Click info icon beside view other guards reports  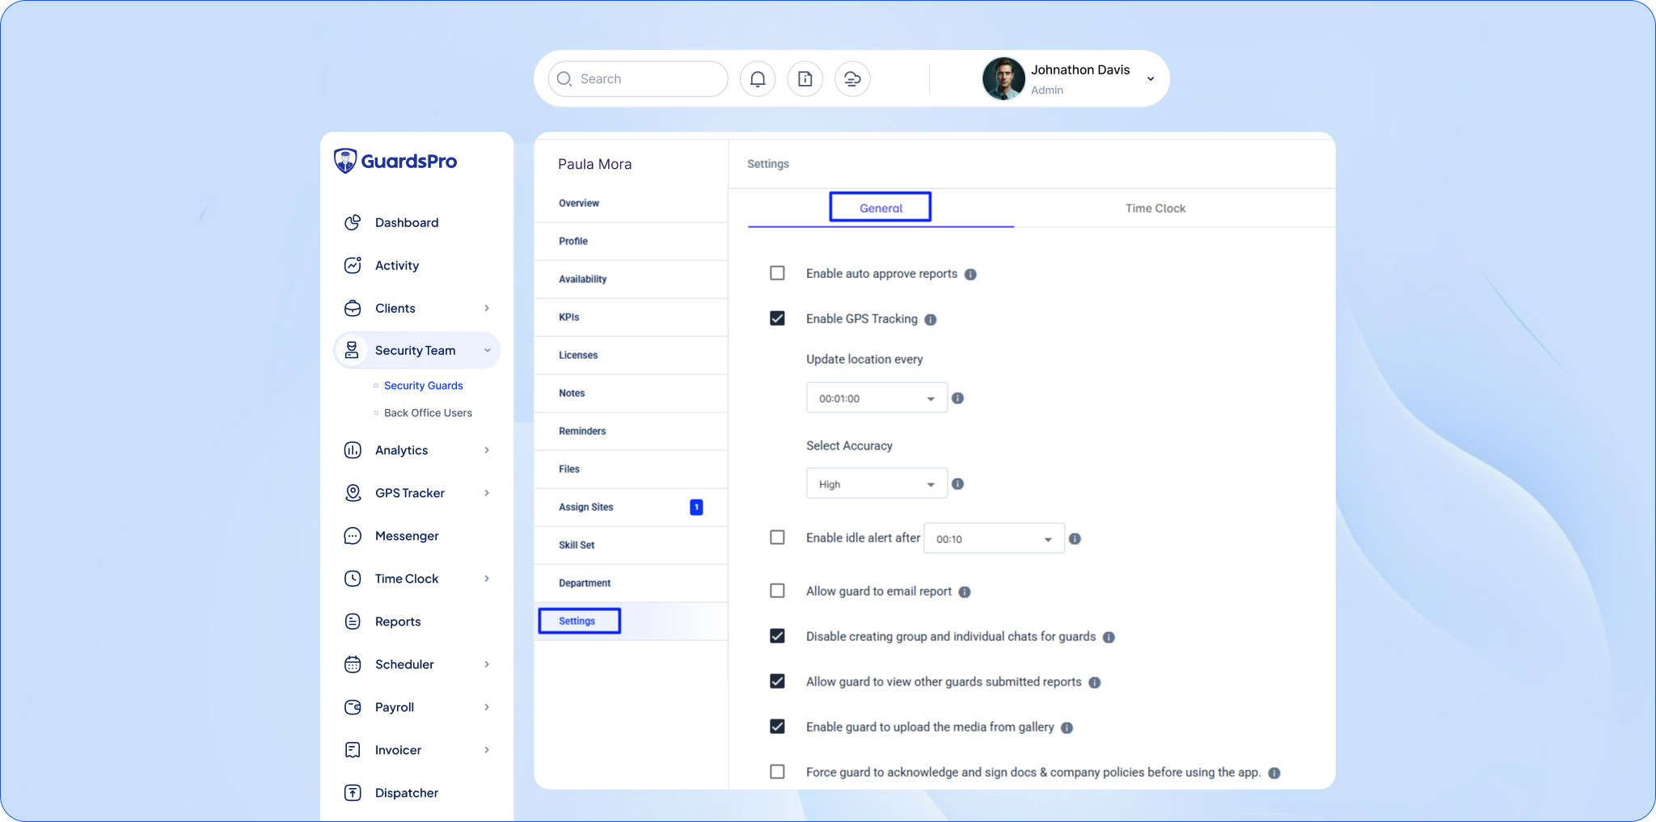pyautogui.click(x=1095, y=683)
